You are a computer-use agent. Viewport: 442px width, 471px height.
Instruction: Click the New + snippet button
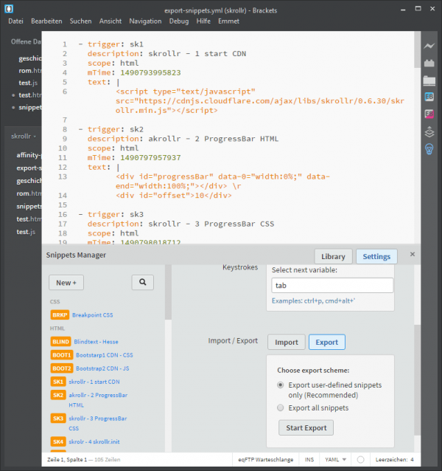[66, 282]
